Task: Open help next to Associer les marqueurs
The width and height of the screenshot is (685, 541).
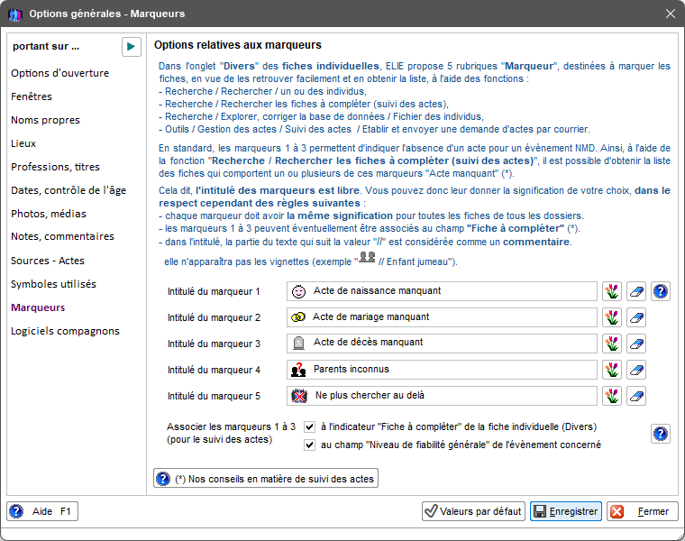Action: click(x=661, y=435)
